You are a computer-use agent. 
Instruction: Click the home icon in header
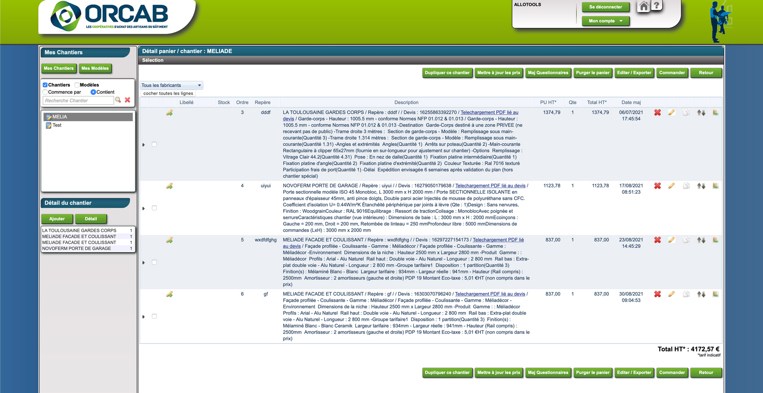click(x=643, y=6)
